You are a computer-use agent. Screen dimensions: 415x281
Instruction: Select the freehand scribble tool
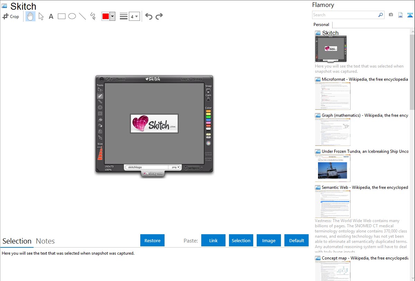pos(93,16)
